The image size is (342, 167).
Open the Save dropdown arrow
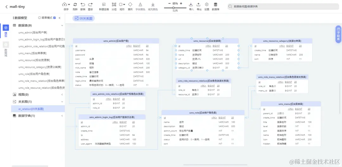(x=69, y=4)
